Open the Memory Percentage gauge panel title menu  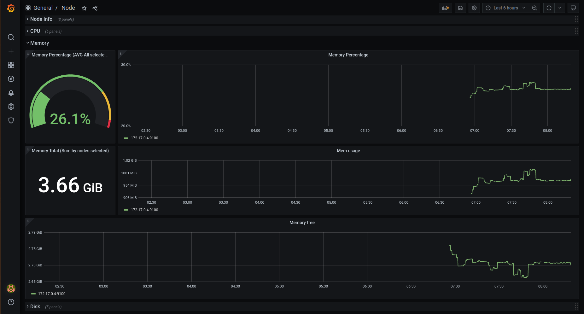click(69, 55)
